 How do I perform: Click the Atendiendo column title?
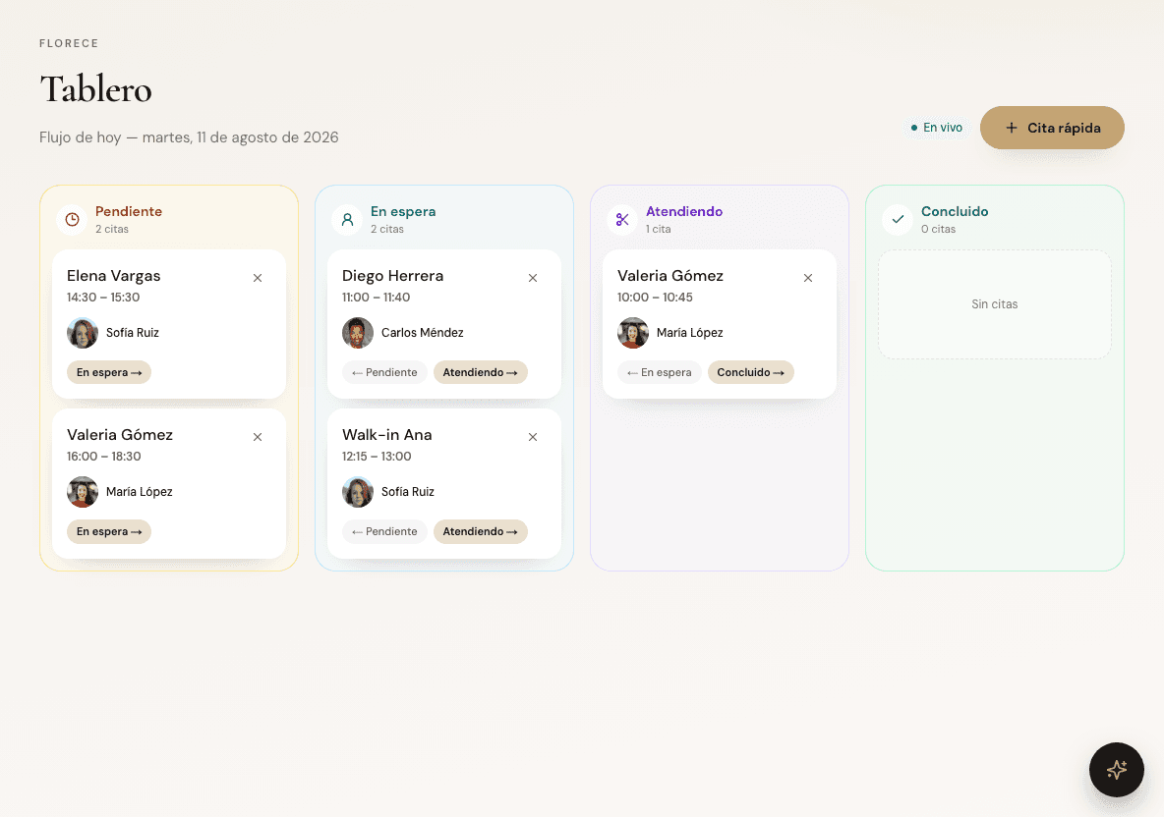click(684, 211)
